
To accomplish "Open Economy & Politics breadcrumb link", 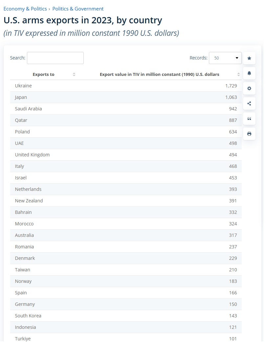I will (25, 9).
